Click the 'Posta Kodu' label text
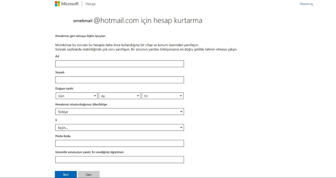 click(63, 136)
